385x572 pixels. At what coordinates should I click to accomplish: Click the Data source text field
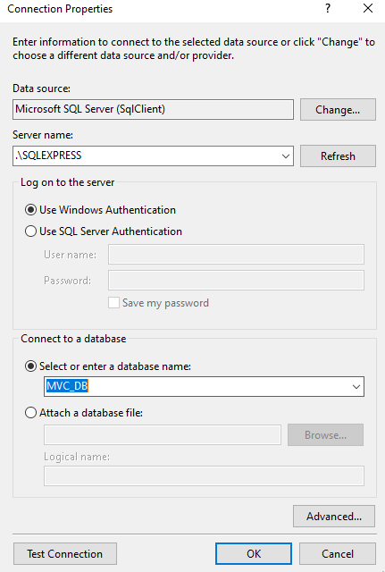pos(153,109)
